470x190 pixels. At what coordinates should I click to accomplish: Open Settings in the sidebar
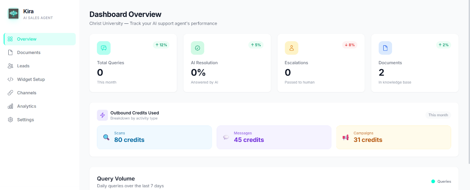coord(40,119)
